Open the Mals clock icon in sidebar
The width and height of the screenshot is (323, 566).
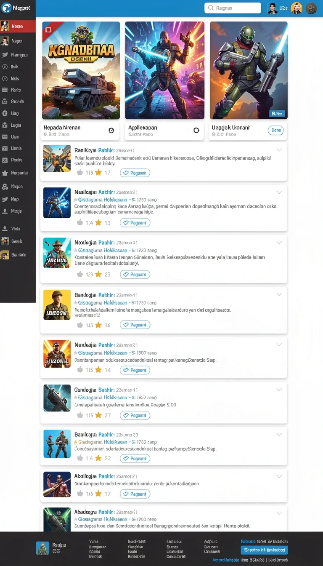point(5,78)
